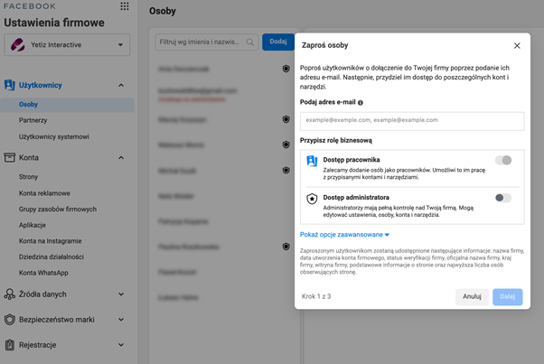Viewport: 544px width, 364px height.
Task: Close the Zaproś osoby dialog
Action: 517,45
